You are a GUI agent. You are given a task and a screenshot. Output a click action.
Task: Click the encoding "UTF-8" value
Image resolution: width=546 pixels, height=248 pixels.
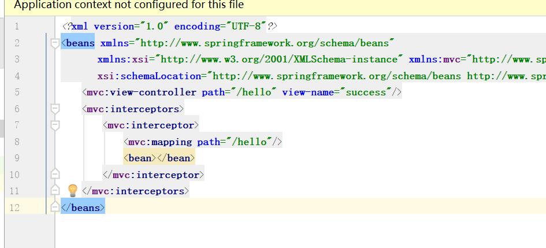(x=246, y=27)
